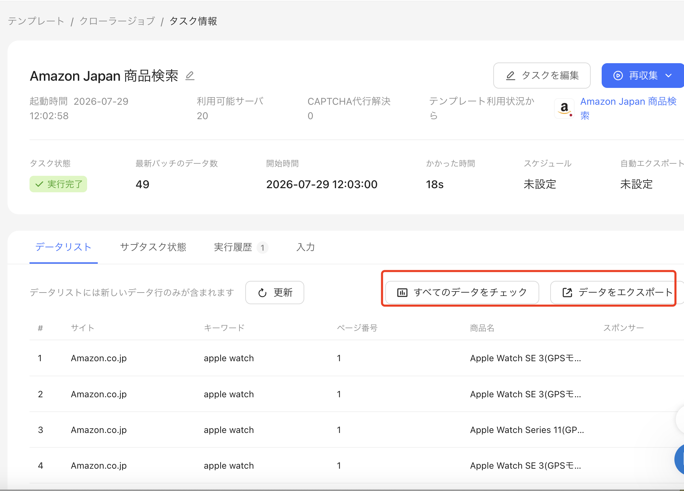Click the Amazon Japan 商品検索 task title
This screenshot has height=491, width=684.
tap(104, 76)
